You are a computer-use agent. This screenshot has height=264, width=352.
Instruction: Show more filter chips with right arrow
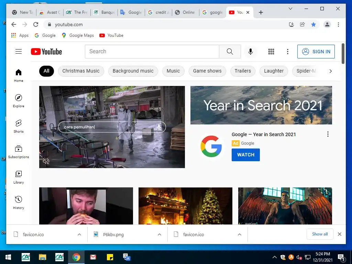(330, 71)
